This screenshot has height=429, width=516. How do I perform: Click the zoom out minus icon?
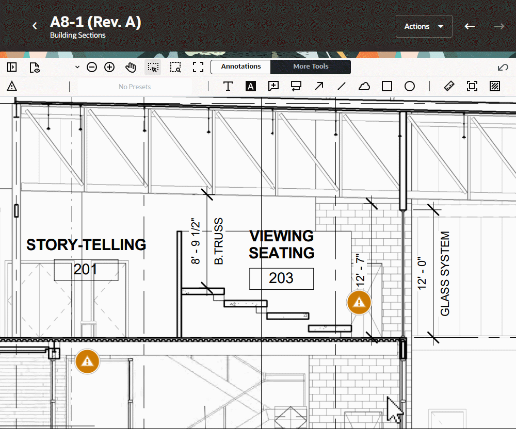(92, 67)
